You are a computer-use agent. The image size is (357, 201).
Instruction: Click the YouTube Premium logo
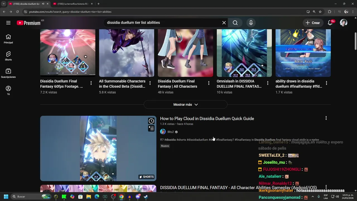tap(28, 23)
